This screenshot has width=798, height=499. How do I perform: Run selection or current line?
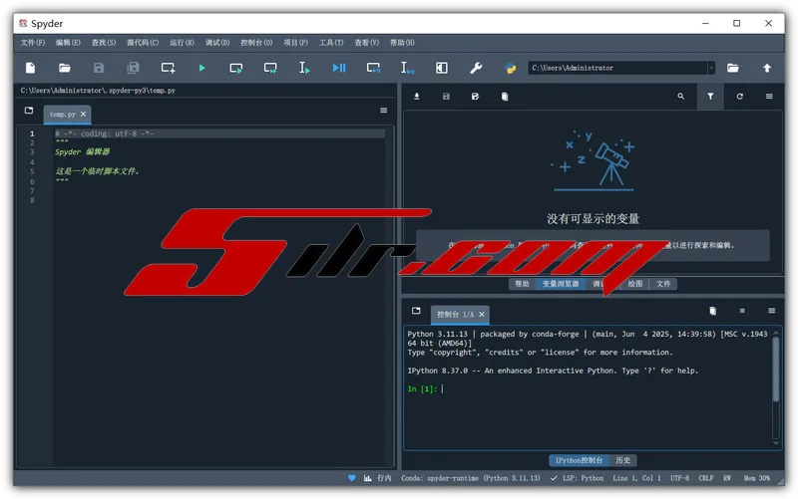(304, 68)
